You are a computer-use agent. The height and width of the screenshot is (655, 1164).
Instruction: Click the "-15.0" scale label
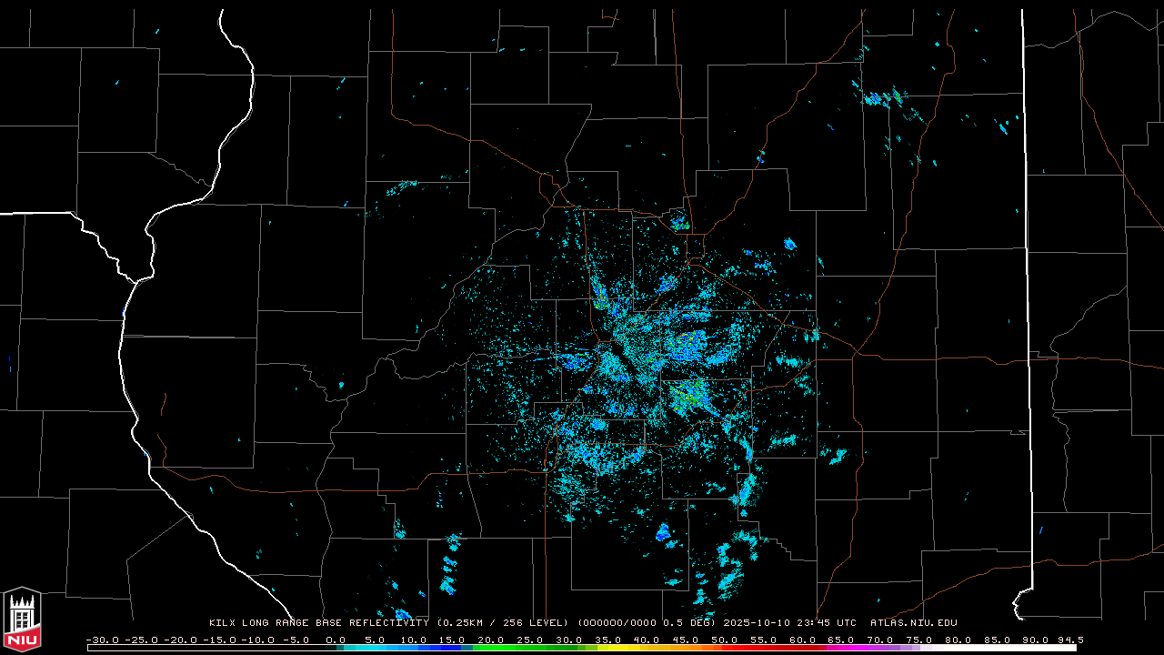pyautogui.click(x=219, y=640)
